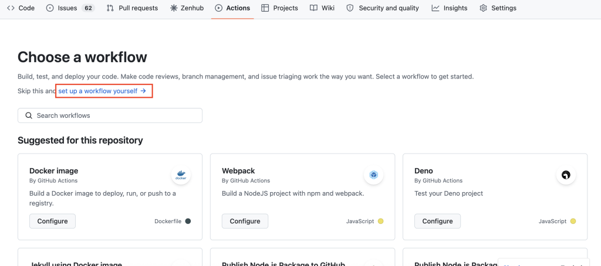Image resolution: width=601 pixels, height=266 pixels.
Task: Click the Webpack cube logo icon
Action: (x=374, y=175)
